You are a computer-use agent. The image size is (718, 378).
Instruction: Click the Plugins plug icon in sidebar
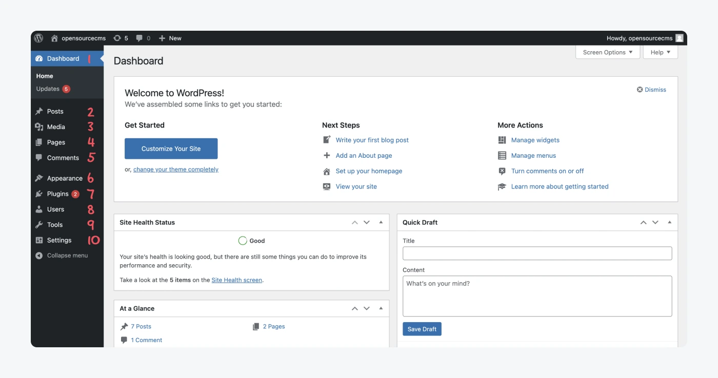click(x=39, y=194)
